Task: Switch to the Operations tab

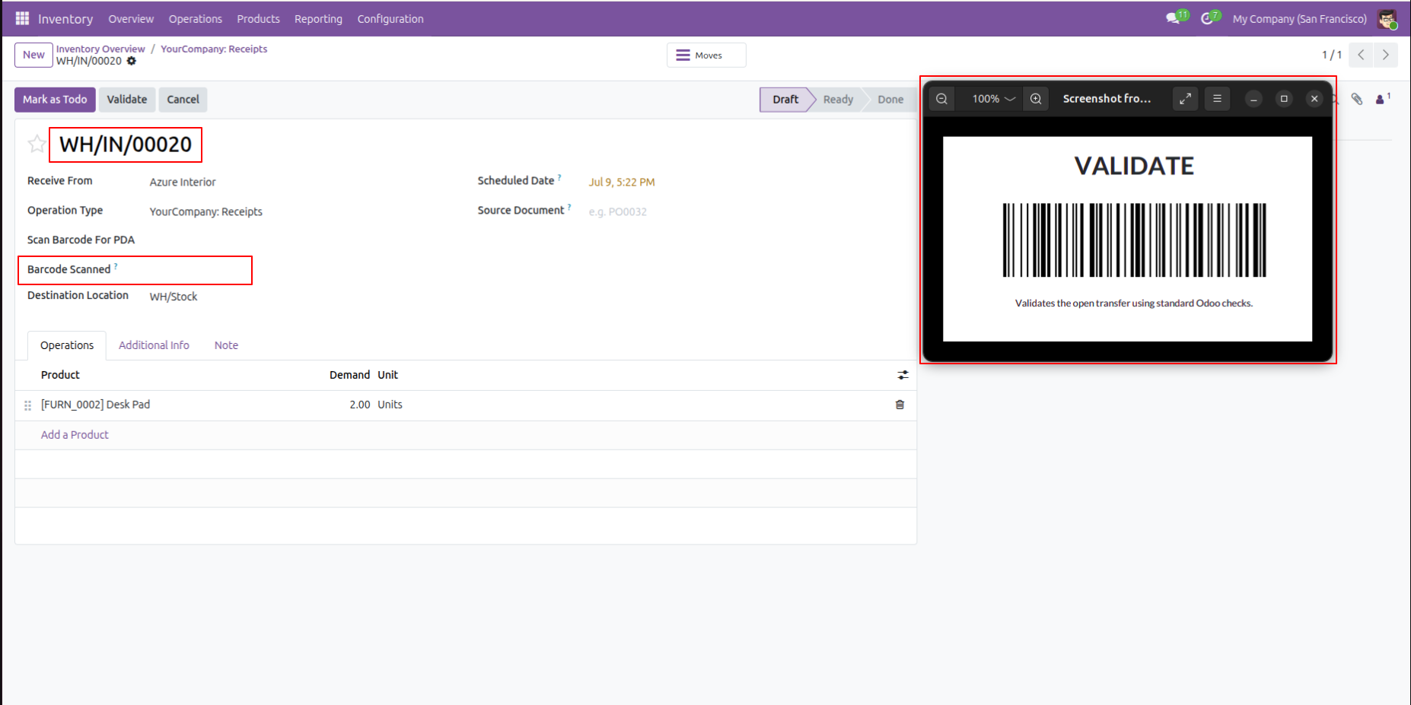Action: point(67,345)
